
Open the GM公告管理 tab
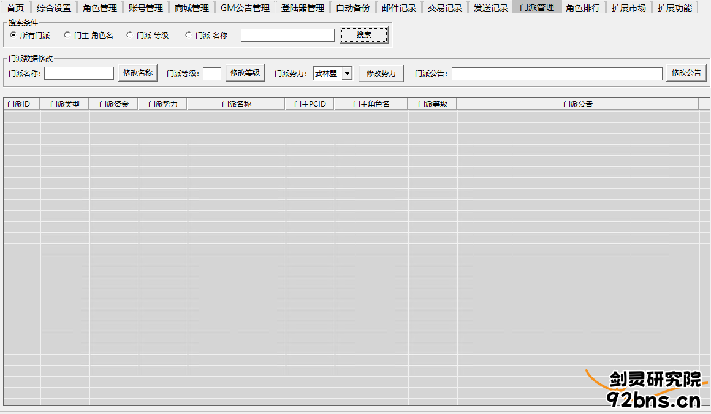(x=245, y=8)
